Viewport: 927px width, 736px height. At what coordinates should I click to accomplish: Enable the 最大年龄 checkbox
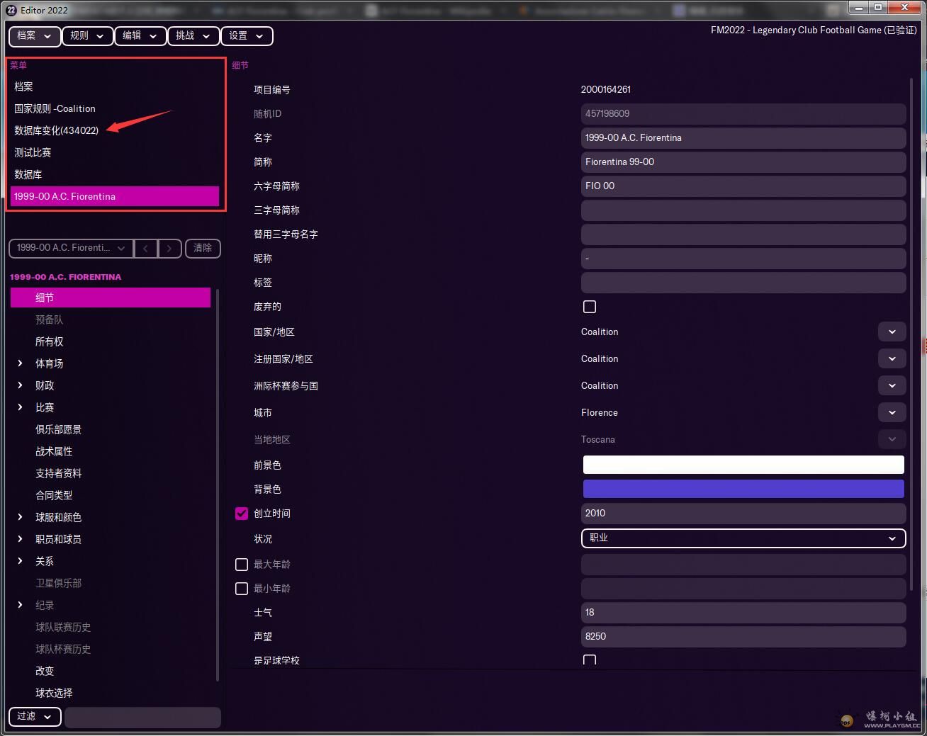[x=242, y=565]
